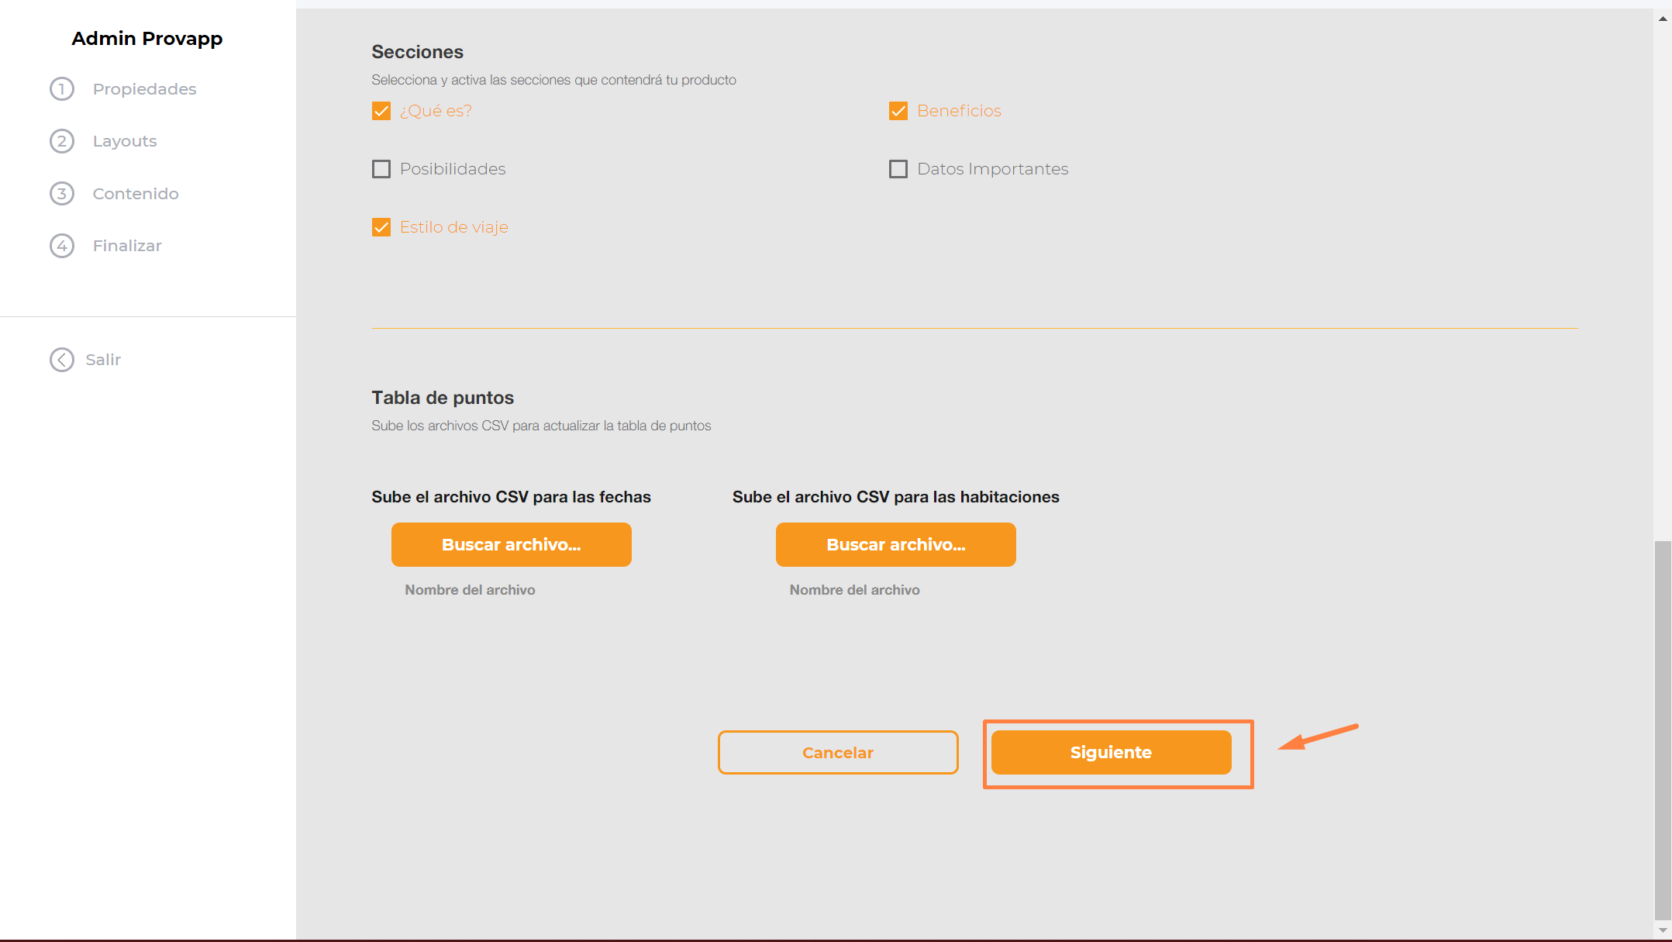
Task: Click the Cancelar button
Action: click(837, 752)
